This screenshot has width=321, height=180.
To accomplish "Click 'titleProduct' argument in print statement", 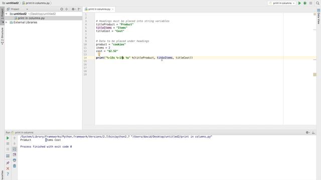I will point(144,58).
